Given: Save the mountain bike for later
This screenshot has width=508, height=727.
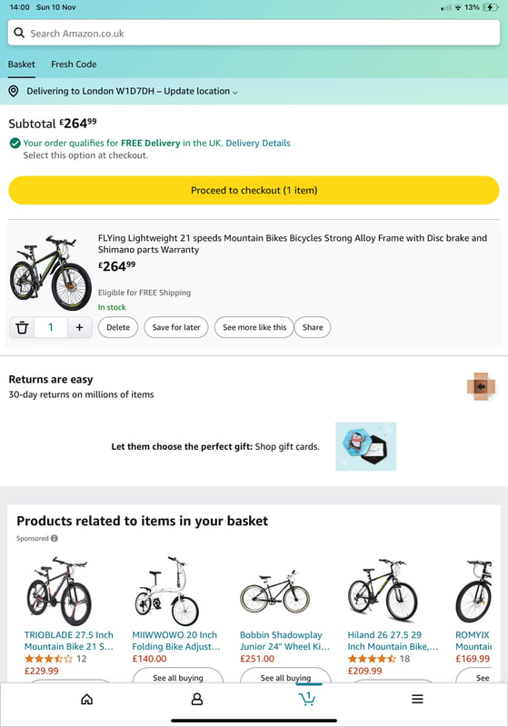Looking at the screenshot, I should point(176,327).
